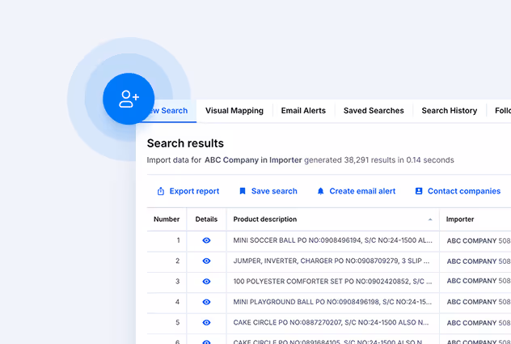Click the Details column header

206,219
